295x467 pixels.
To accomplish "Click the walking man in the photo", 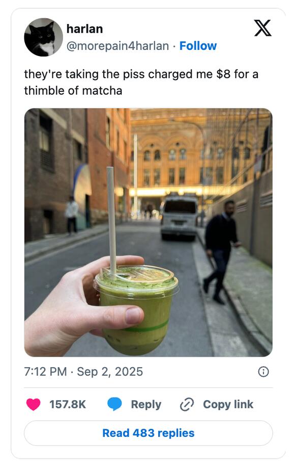I will click(221, 251).
